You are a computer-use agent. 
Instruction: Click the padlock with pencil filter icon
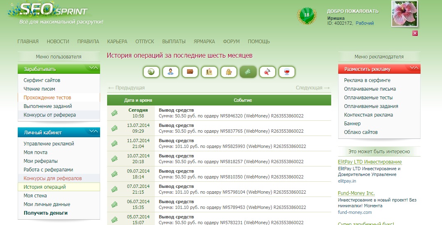229,72
